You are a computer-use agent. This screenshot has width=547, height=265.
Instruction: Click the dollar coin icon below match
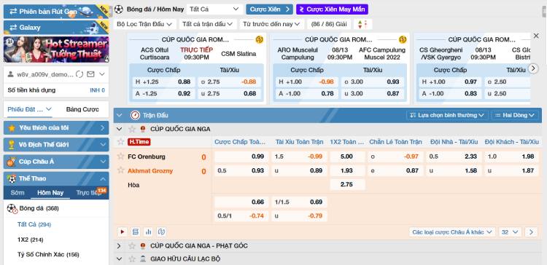pos(161,232)
